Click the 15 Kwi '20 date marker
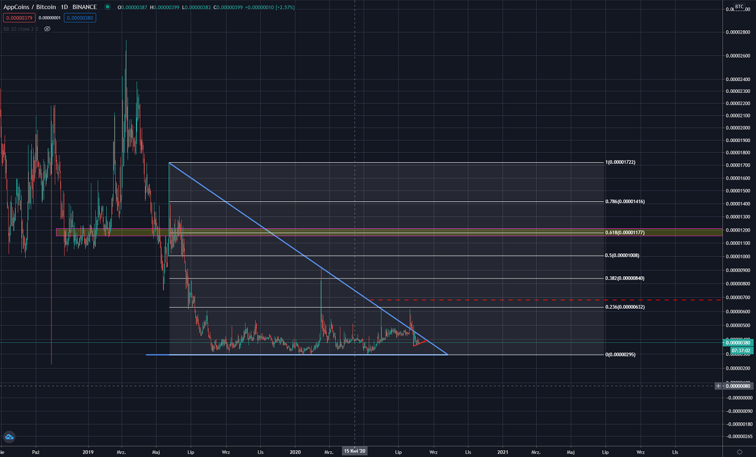Viewport: 756px width, 457px height. (x=355, y=451)
